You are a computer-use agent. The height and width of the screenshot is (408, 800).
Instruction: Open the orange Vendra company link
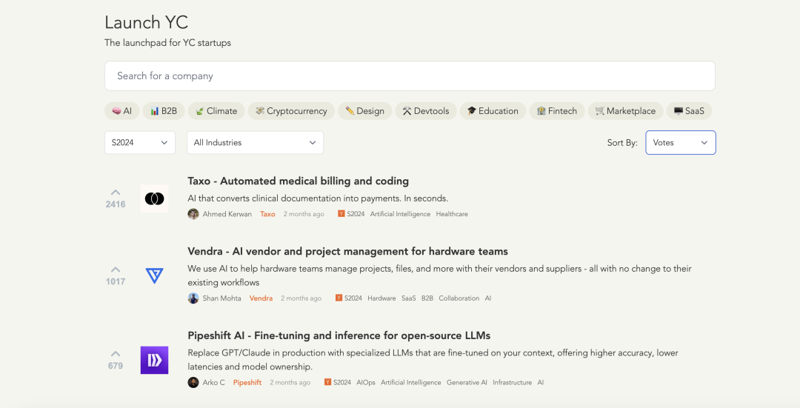coord(261,298)
